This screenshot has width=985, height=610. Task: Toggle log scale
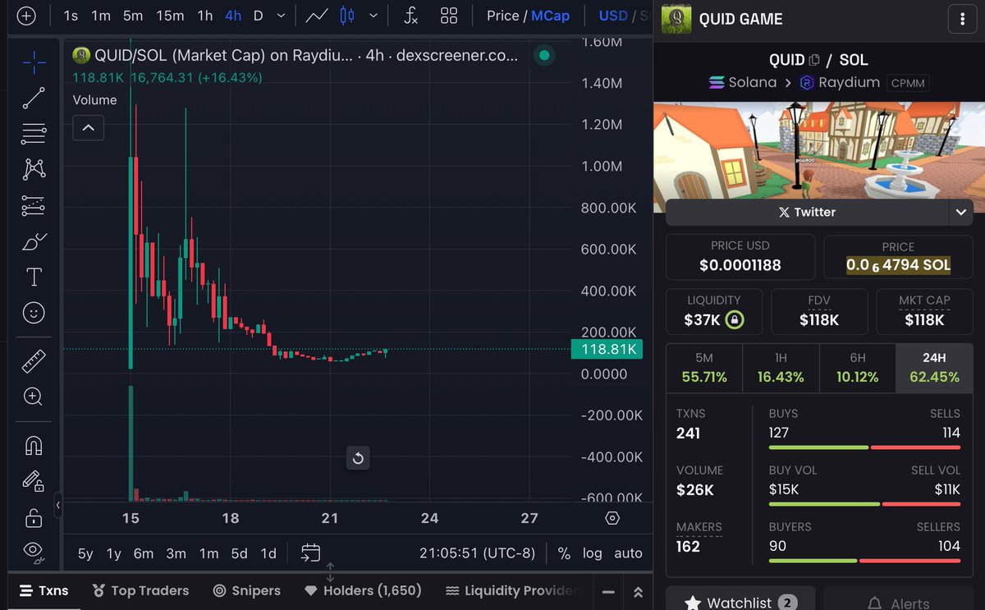593,553
